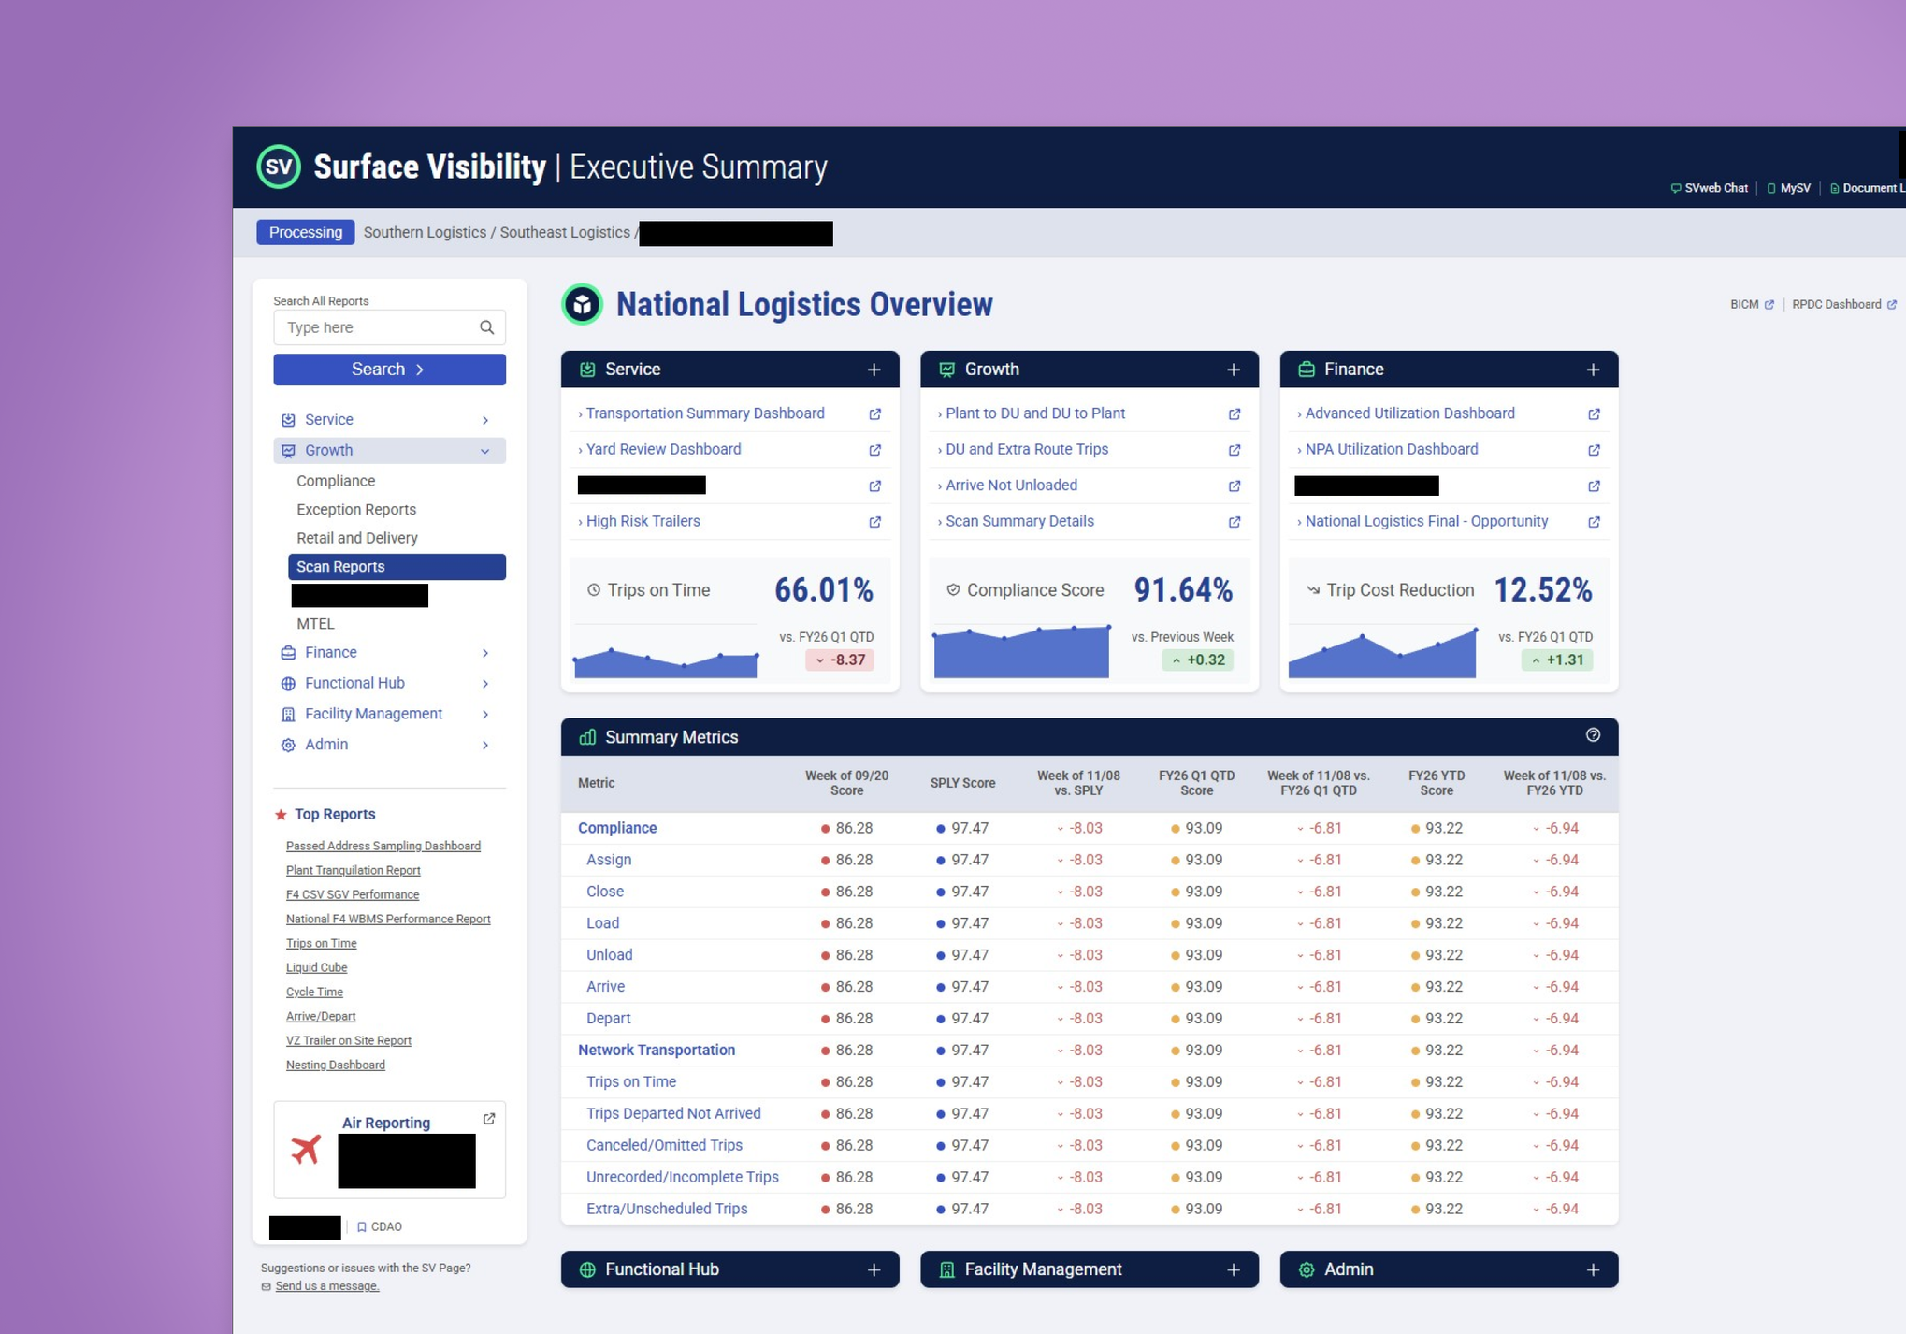Click the plus icon on Functional Hub panel
This screenshot has width=1906, height=1334.
[x=874, y=1269]
